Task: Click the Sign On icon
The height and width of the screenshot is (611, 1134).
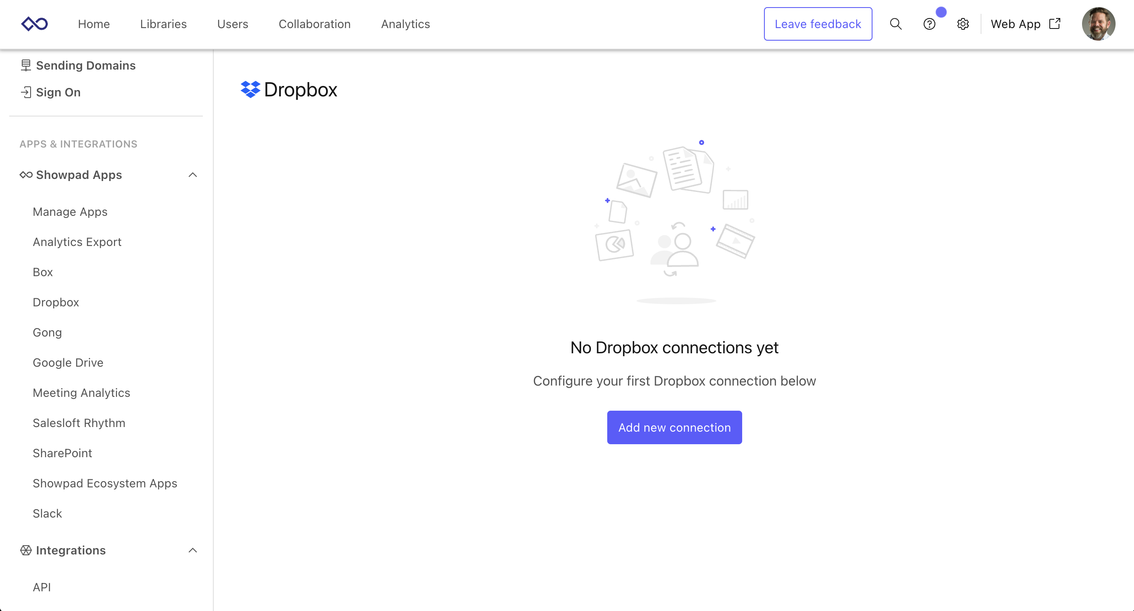Action: click(26, 92)
